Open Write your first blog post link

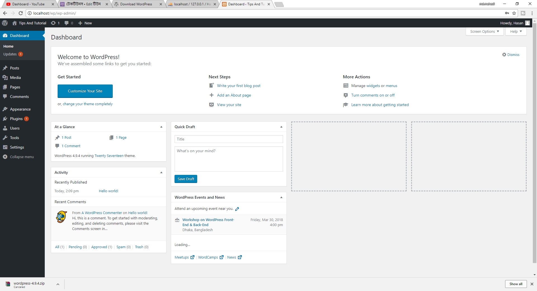pyautogui.click(x=239, y=86)
